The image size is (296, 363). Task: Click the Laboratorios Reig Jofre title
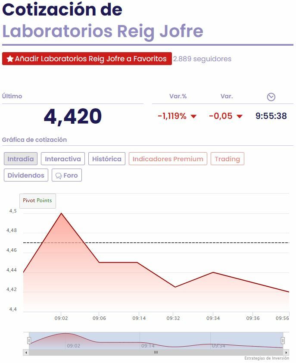click(103, 31)
